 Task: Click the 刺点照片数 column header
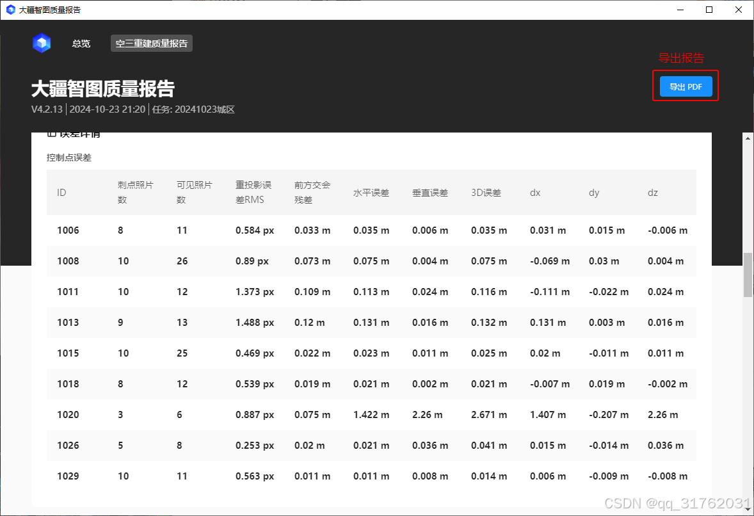135,192
